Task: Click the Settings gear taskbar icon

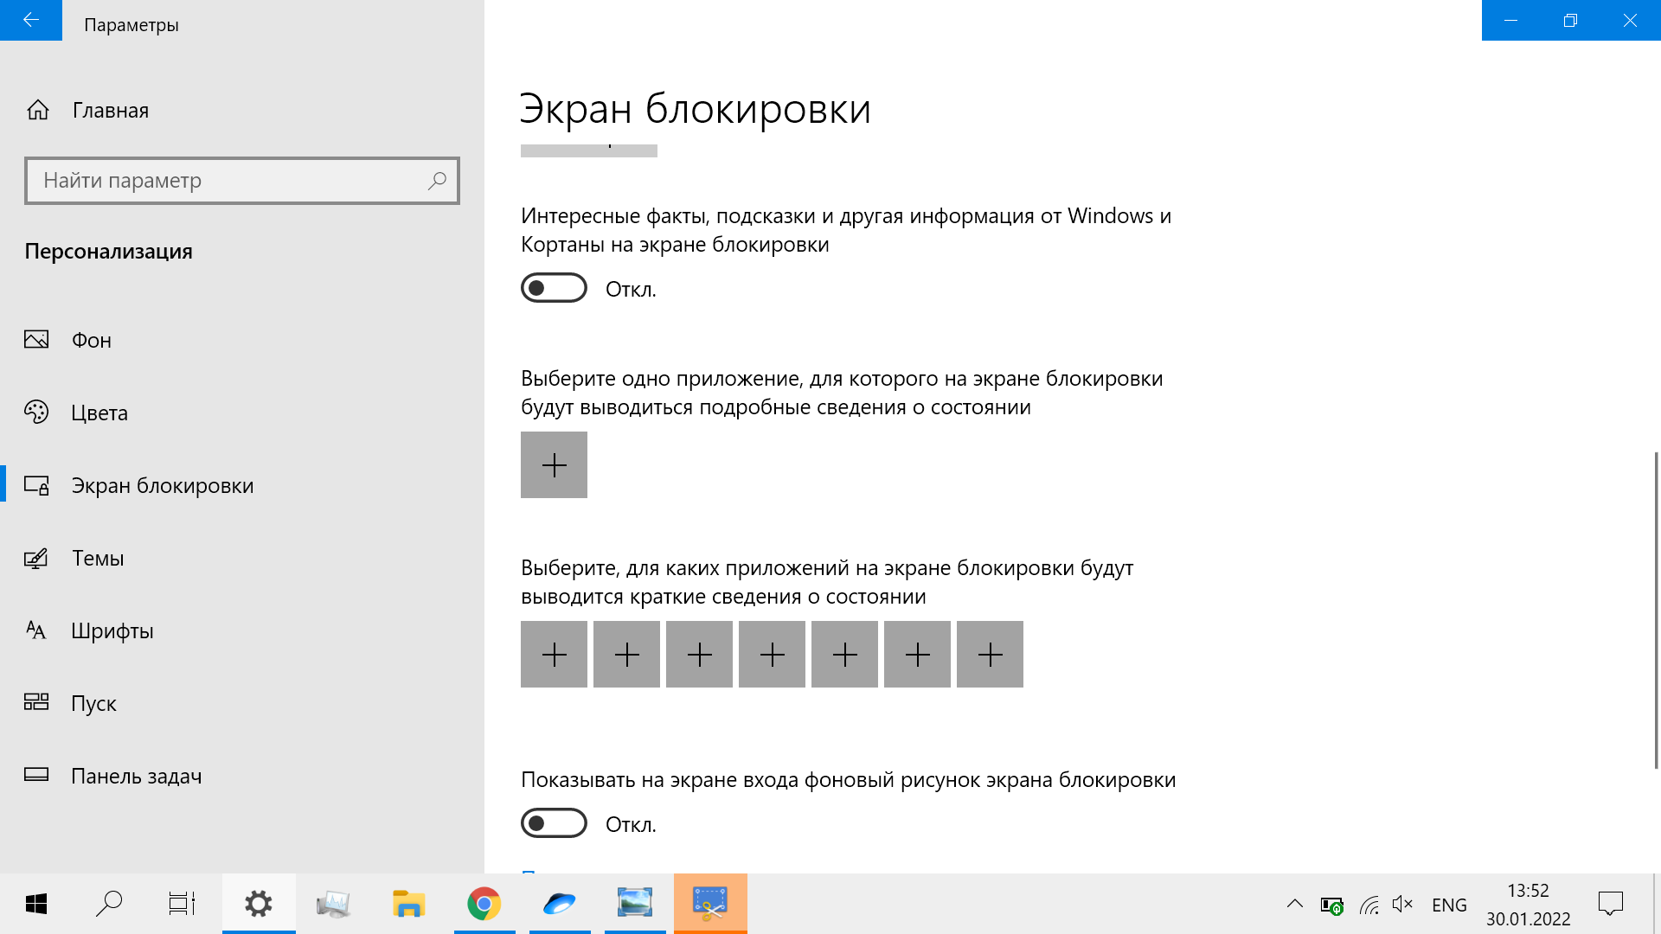Action: point(259,904)
